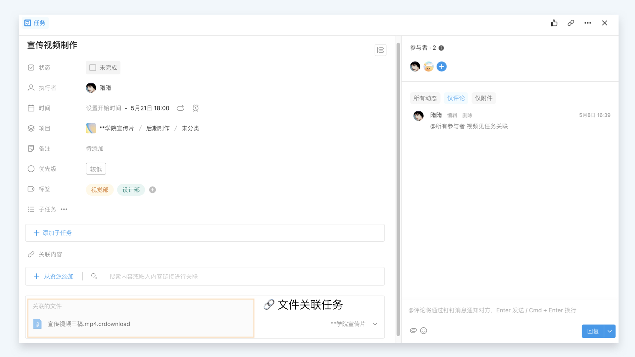Expand the reply button dropdown arrow
635x357 pixels.
click(610, 331)
